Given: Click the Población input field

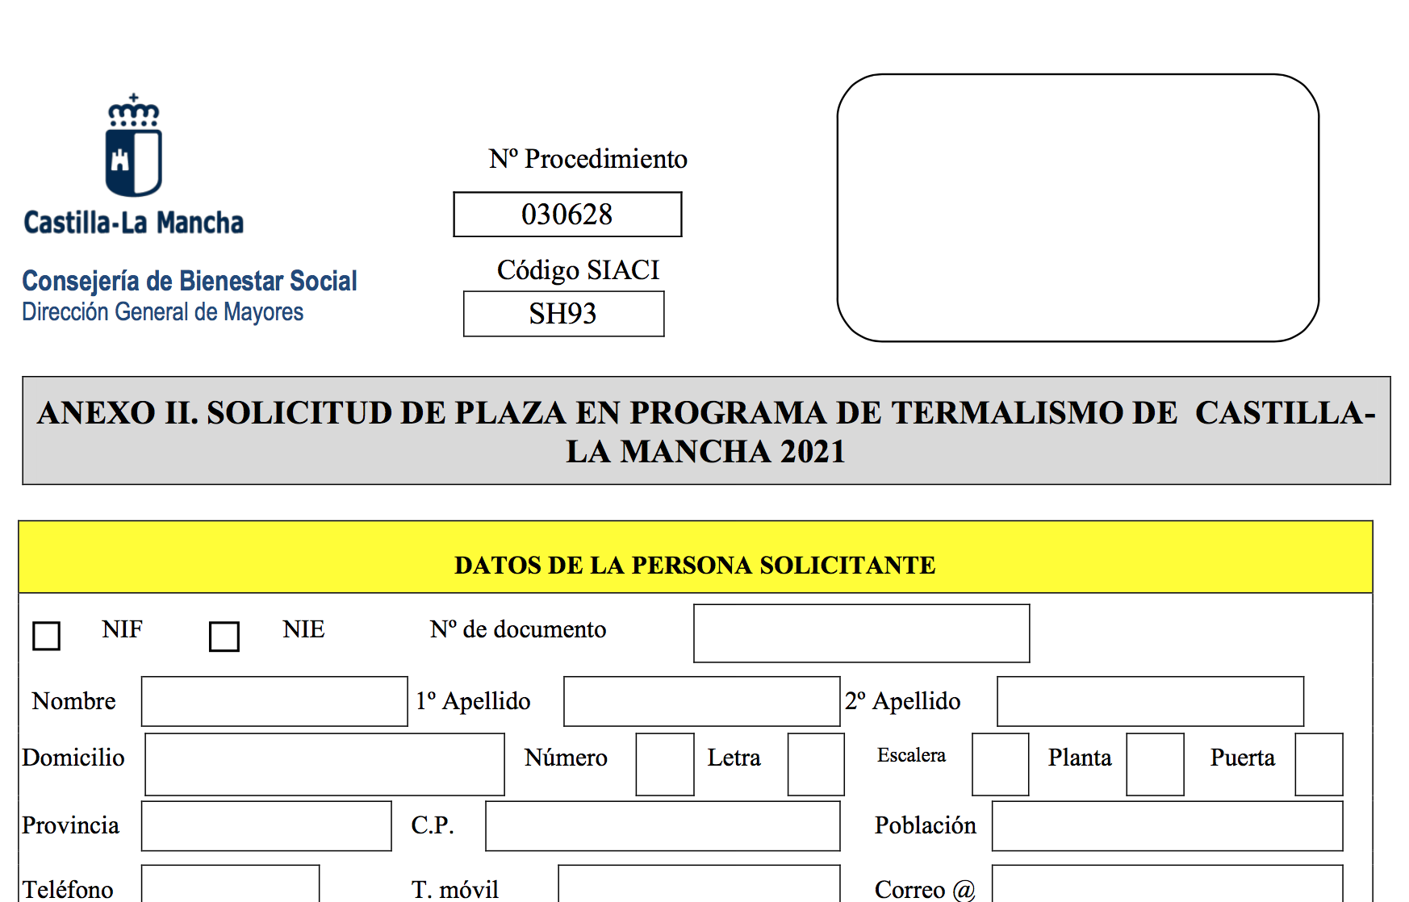Looking at the screenshot, I should pos(1167,825).
